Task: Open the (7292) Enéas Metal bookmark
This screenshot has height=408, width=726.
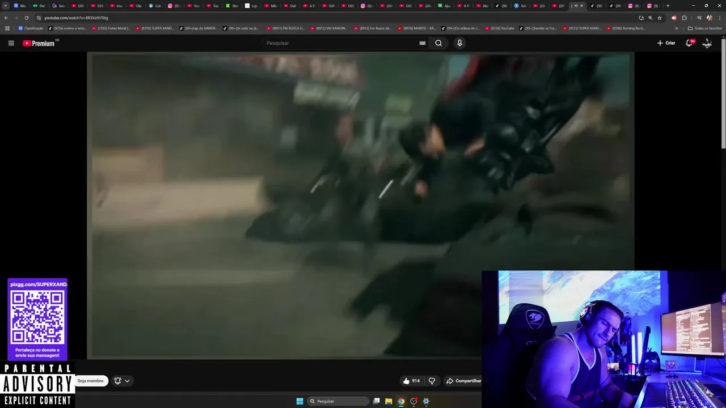Action: point(111,28)
